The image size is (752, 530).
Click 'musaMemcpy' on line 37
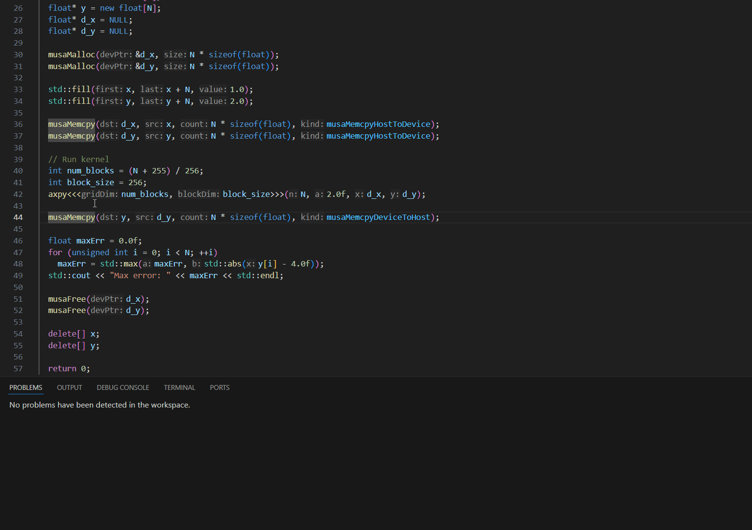coord(72,136)
